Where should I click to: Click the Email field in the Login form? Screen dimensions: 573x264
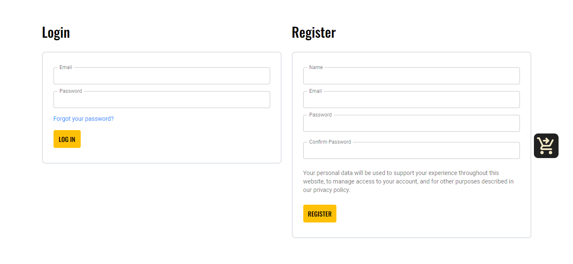(161, 76)
